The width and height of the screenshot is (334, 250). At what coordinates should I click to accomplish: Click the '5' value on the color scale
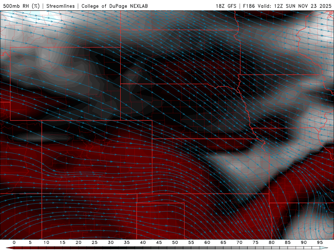click(30, 242)
